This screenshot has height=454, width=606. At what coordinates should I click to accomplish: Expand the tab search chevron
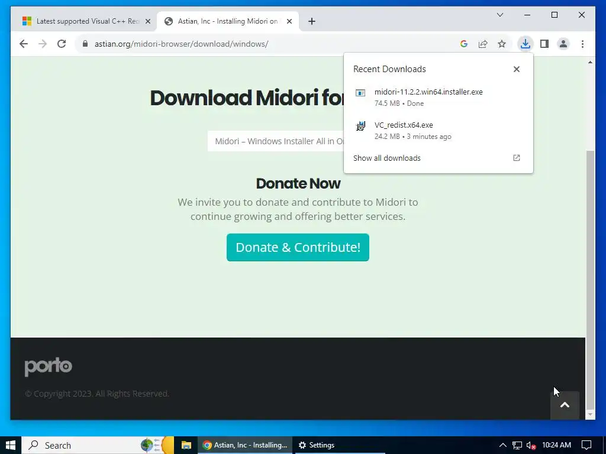click(499, 15)
